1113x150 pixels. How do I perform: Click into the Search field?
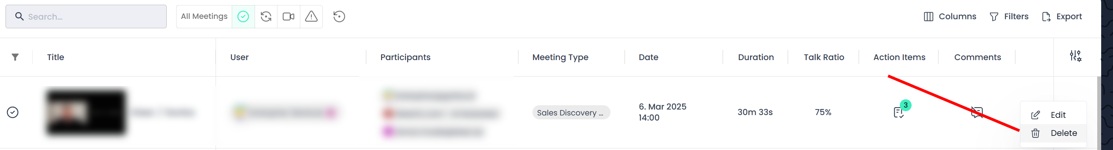[x=86, y=16]
